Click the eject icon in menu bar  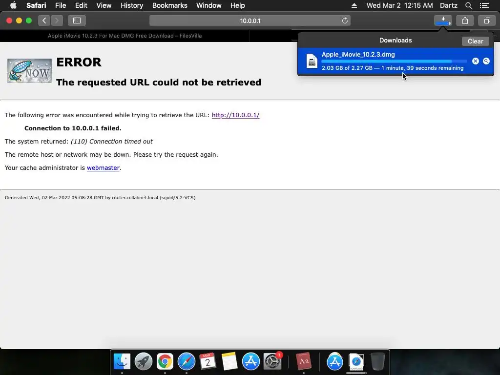(354, 5)
